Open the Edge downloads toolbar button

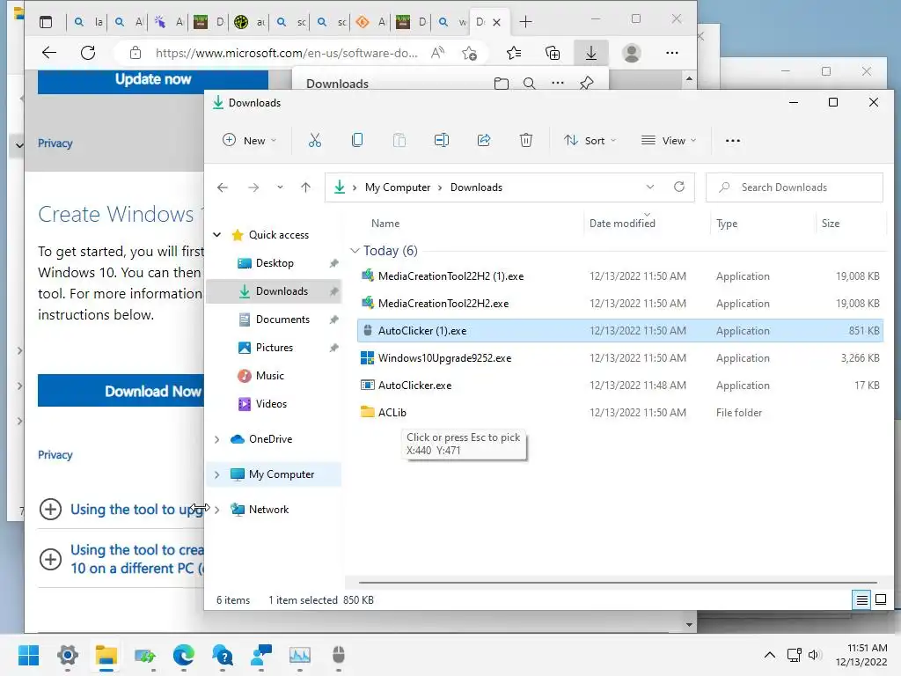point(590,53)
